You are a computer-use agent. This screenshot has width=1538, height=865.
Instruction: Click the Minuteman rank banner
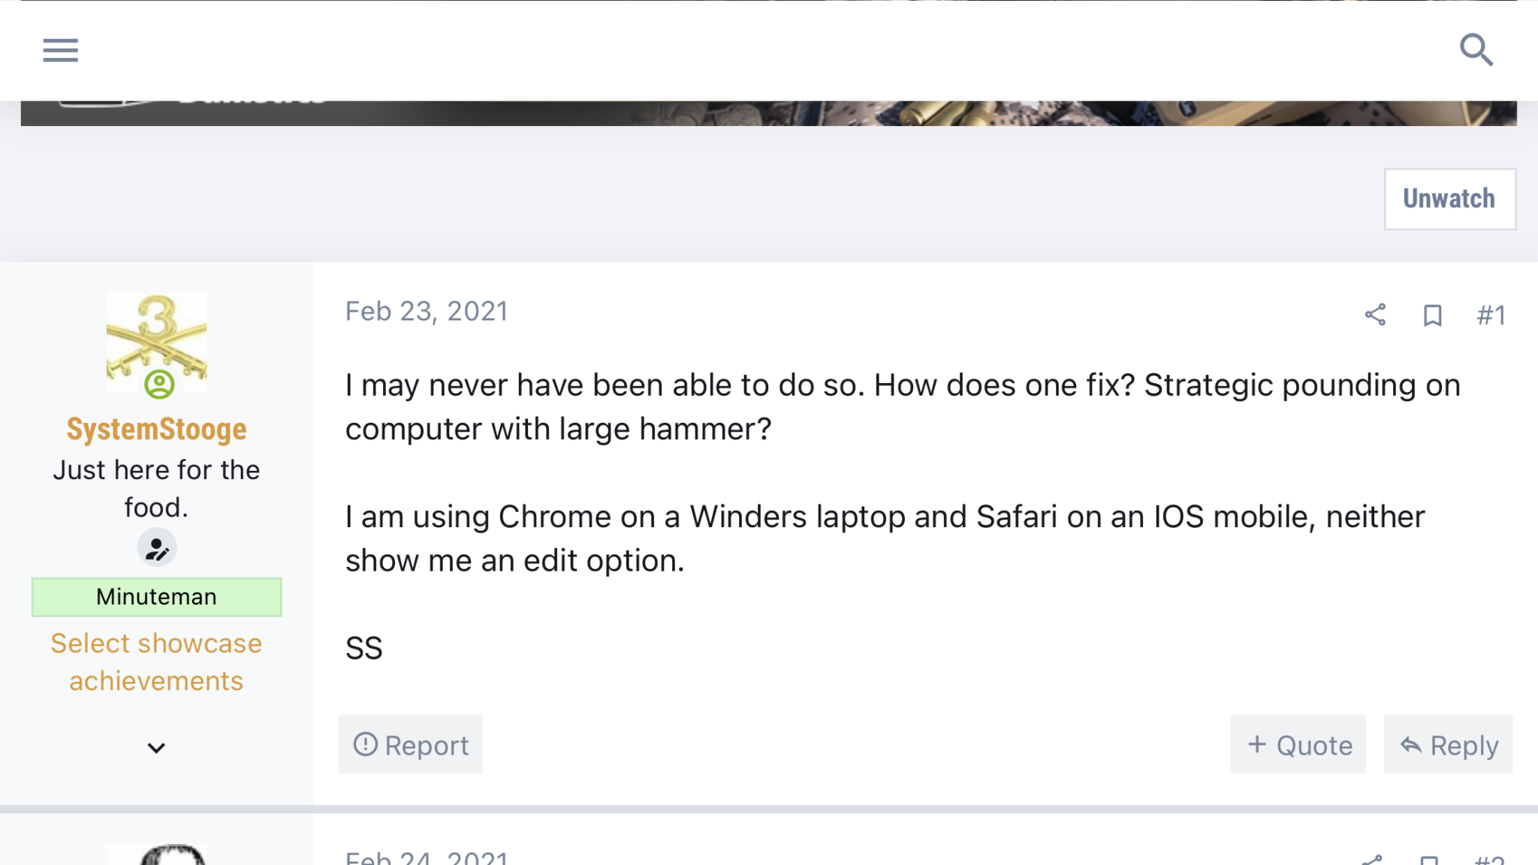[x=156, y=597]
